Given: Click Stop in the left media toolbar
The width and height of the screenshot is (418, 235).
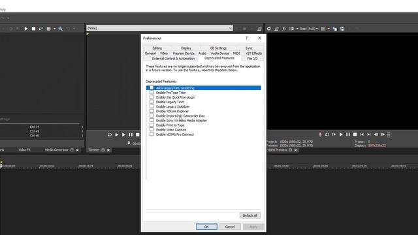Looking at the screenshot, I should 33,29.
